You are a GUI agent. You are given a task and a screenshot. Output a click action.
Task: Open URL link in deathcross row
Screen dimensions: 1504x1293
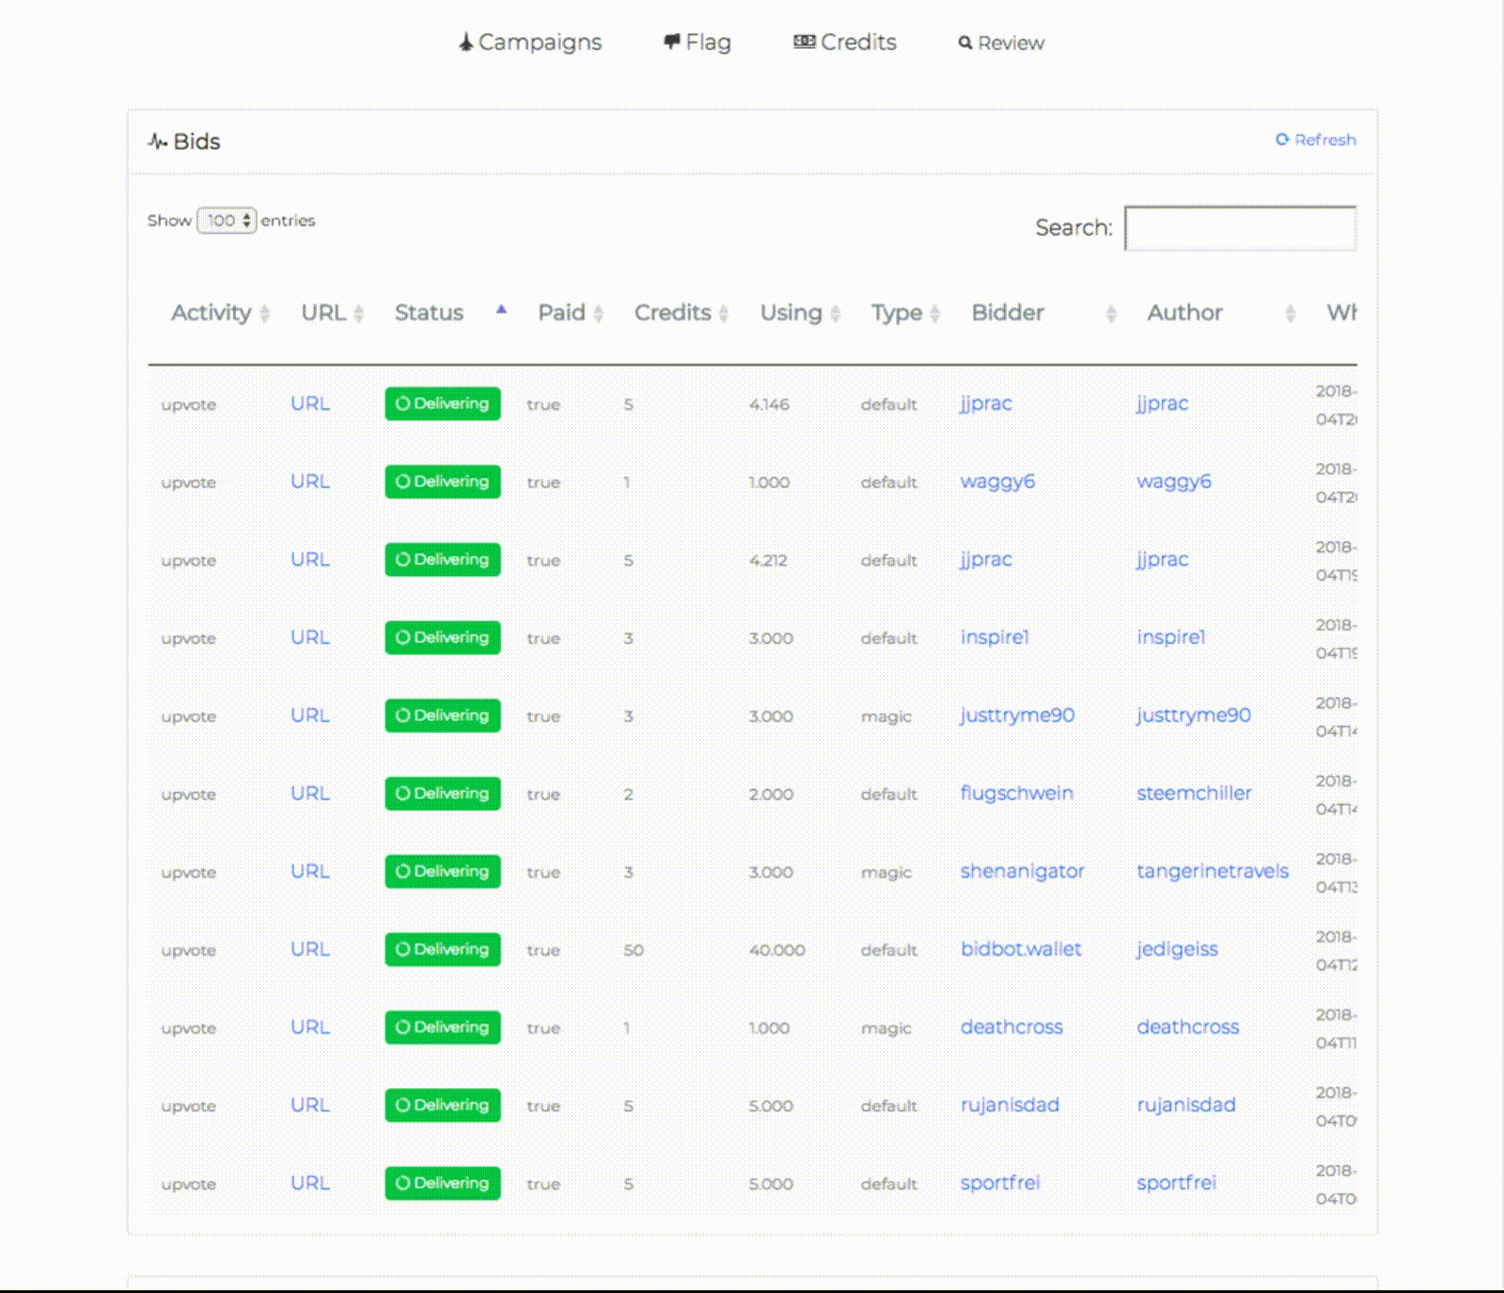[310, 1028]
